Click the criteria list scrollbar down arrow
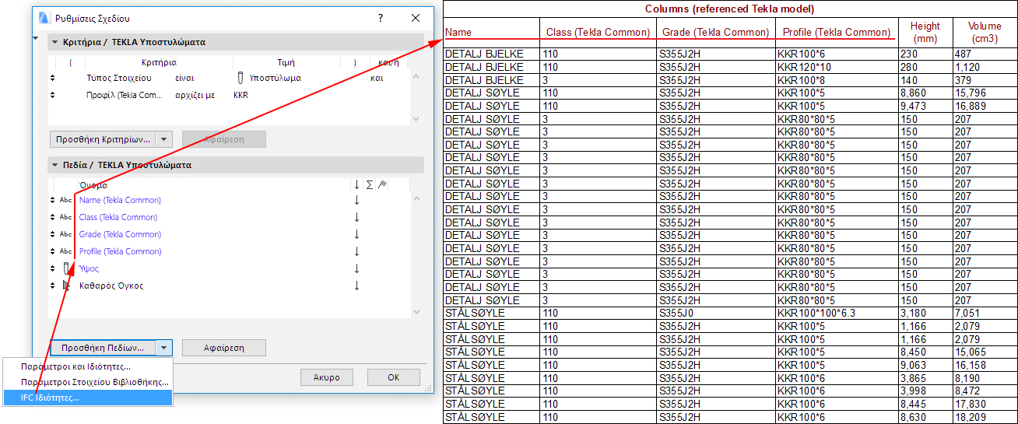Viewport: 1018px width, 424px height. point(416,118)
